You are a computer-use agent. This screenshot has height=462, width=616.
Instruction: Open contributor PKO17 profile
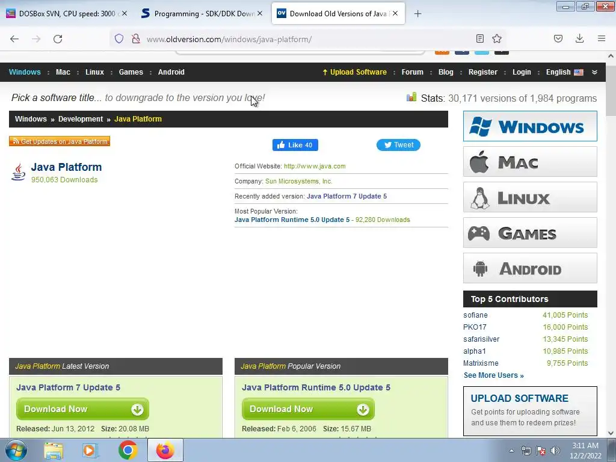[x=475, y=327]
